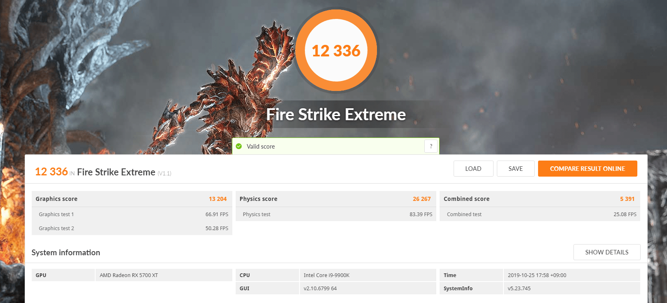This screenshot has height=303, width=667.
Task: Open the valid score help question mark
Action: [431, 146]
